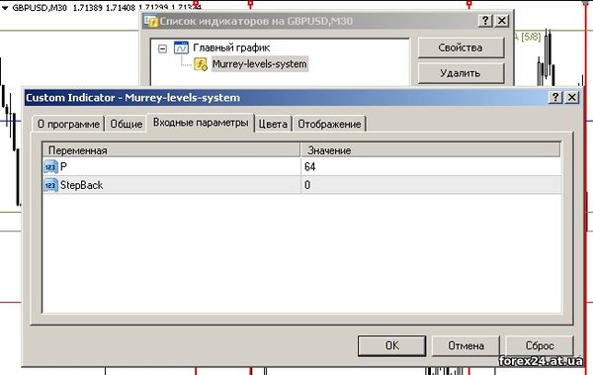Click the help question mark in indicator list window
Image resolution: width=593 pixels, height=375 pixels.
click(x=485, y=21)
